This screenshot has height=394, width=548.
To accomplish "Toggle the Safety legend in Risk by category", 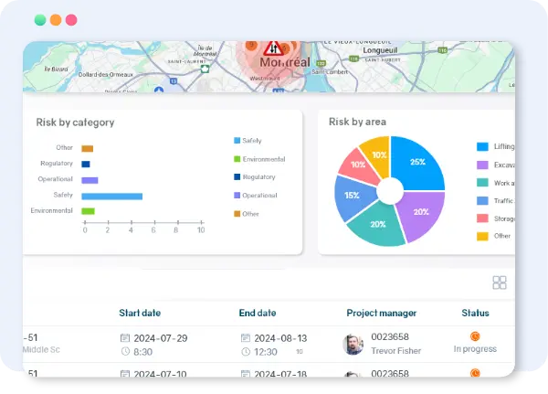I will click(x=237, y=141).
